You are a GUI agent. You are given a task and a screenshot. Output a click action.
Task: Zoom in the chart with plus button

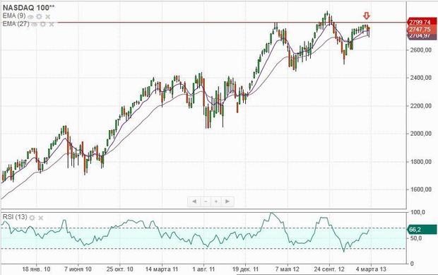coord(216,201)
